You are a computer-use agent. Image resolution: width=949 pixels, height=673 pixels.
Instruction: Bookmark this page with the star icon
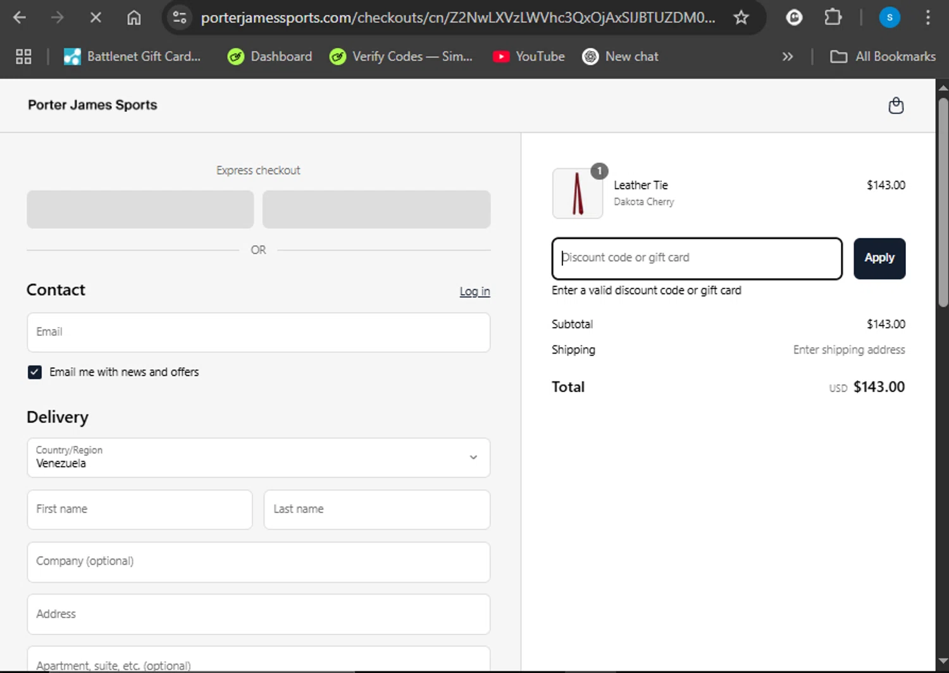pos(741,18)
